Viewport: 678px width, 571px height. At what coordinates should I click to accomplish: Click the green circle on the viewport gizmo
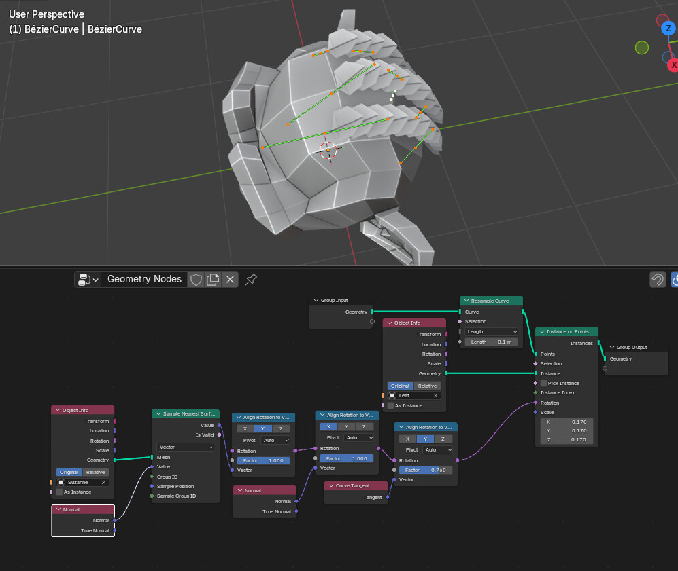coord(642,48)
